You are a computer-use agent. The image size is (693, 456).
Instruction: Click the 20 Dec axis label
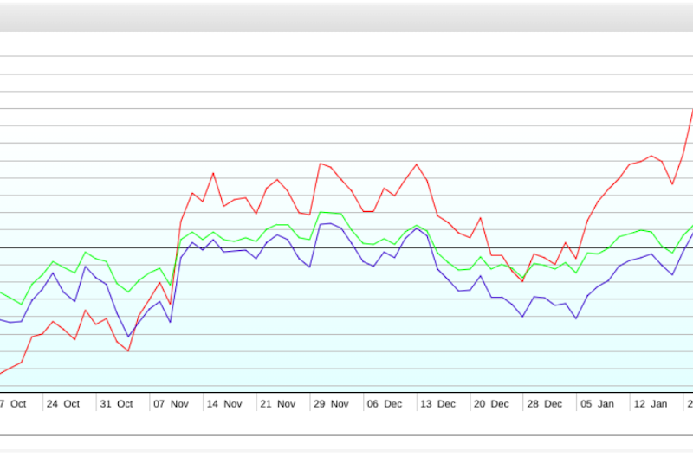tap(490, 404)
